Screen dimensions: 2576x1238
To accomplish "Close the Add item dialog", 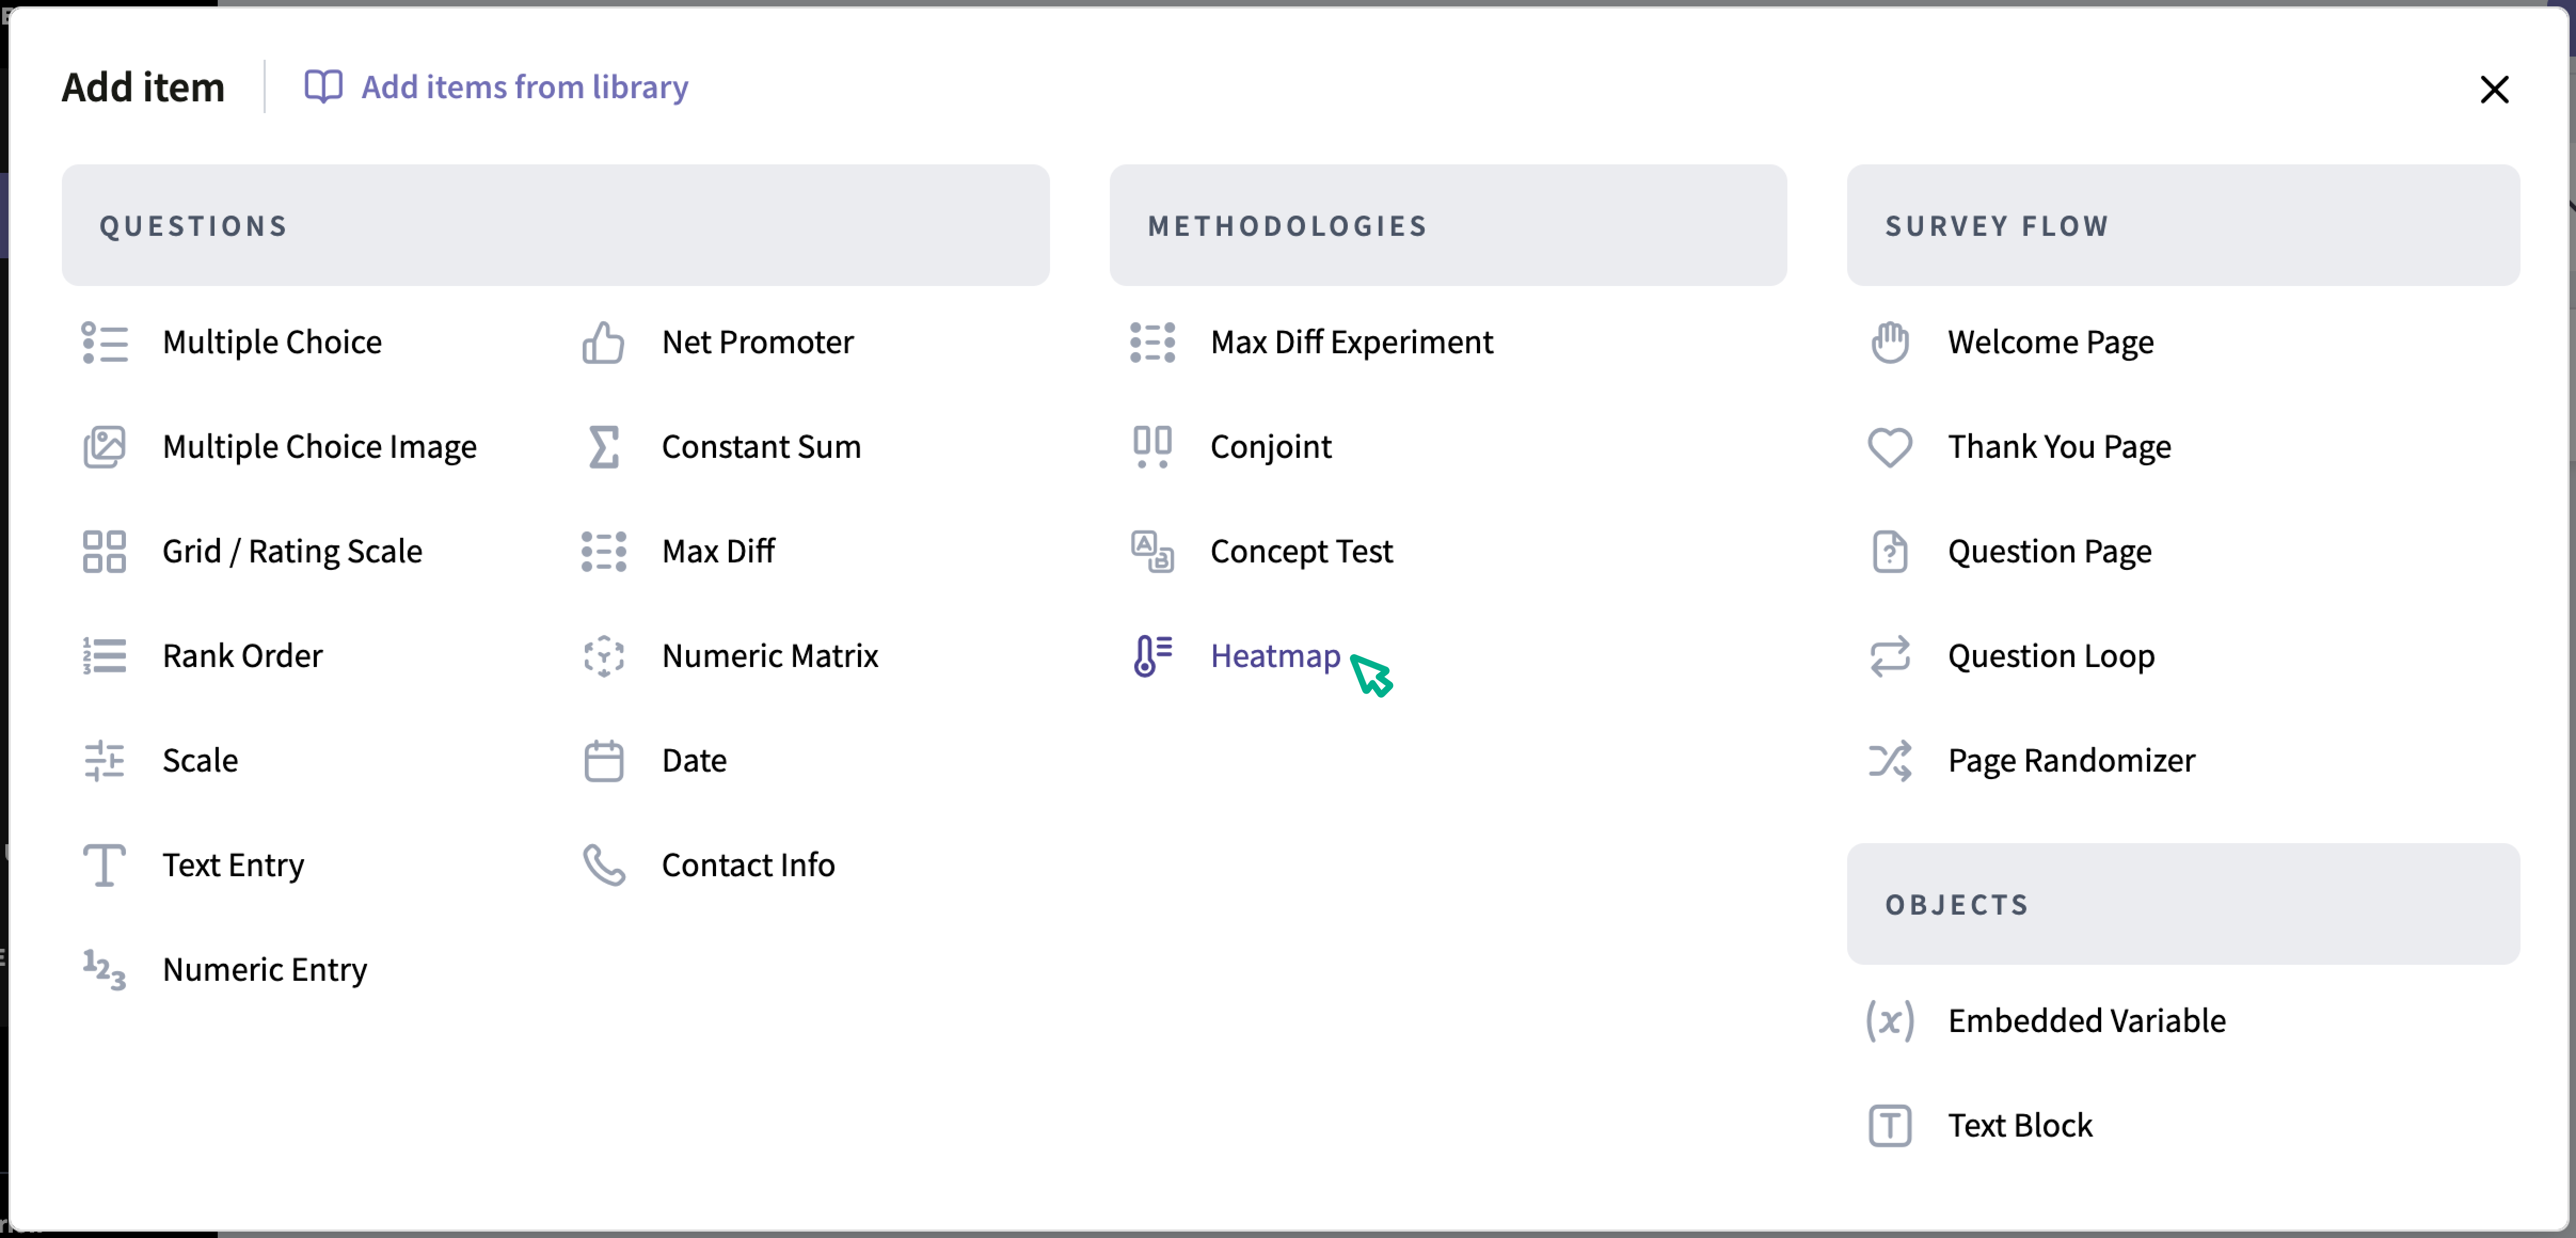I will [x=2494, y=89].
